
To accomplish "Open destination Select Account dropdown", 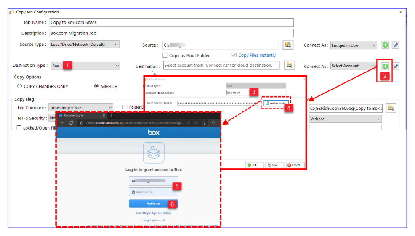I will pos(353,66).
